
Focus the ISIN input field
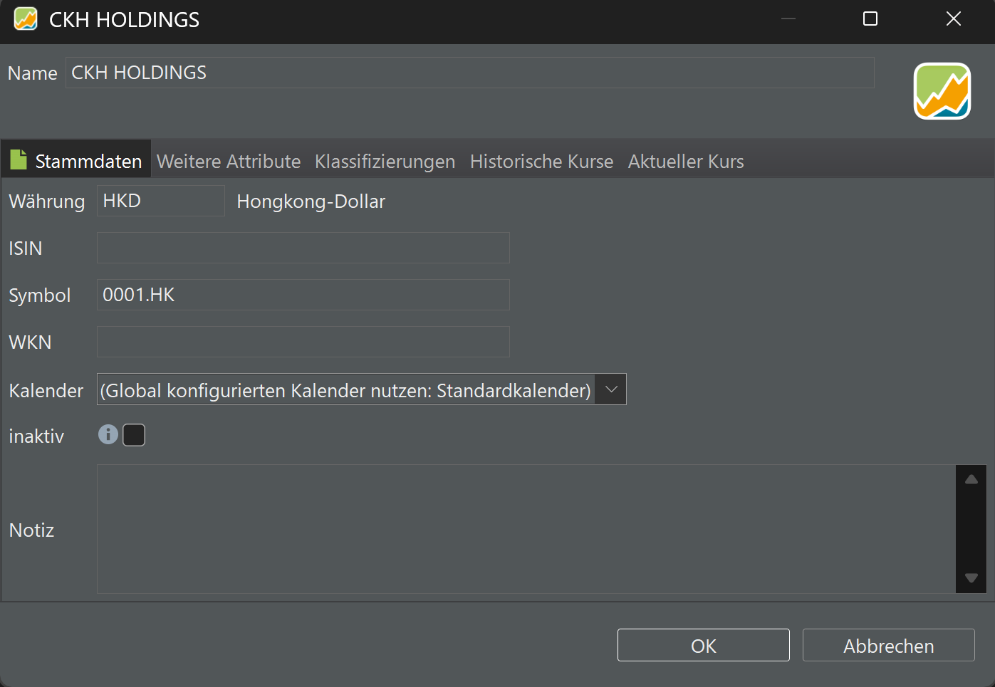[303, 248]
